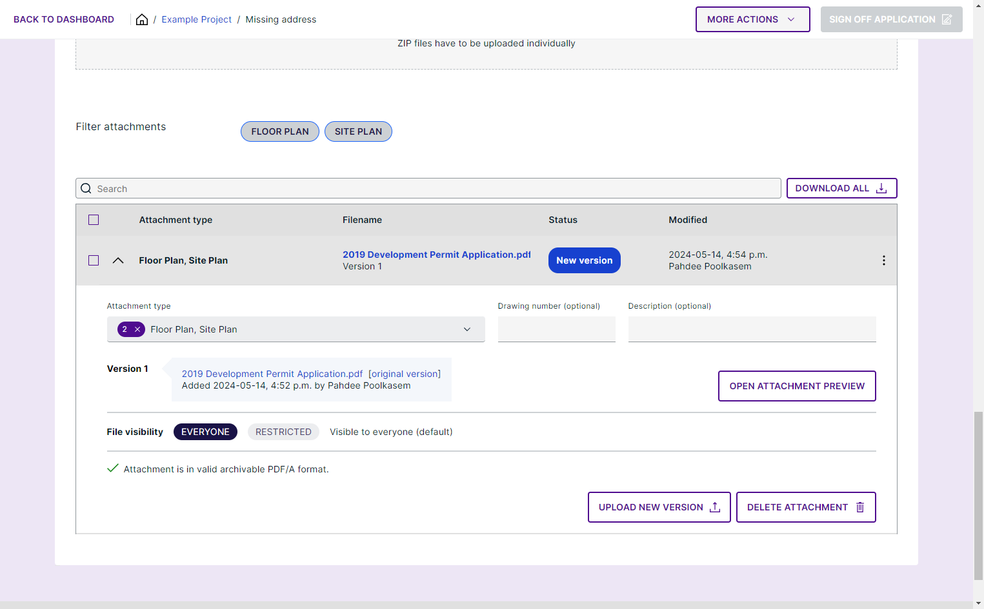984x609 pixels.
Task: Focus the attachment Search field
Action: (428, 188)
